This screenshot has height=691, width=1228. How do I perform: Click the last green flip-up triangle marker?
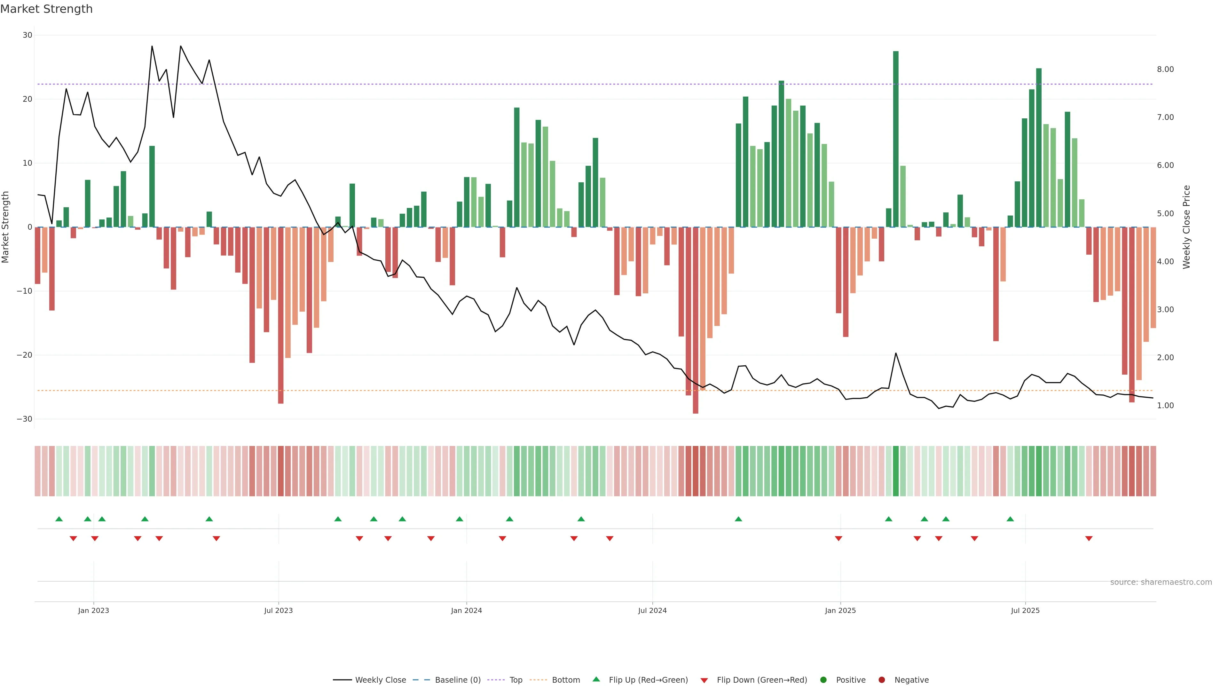[x=1010, y=519]
